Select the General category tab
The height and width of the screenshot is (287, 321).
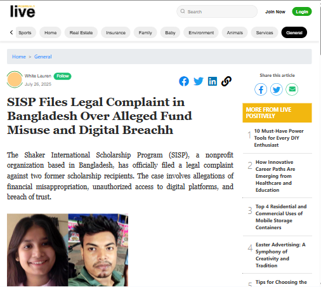(294, 32)
